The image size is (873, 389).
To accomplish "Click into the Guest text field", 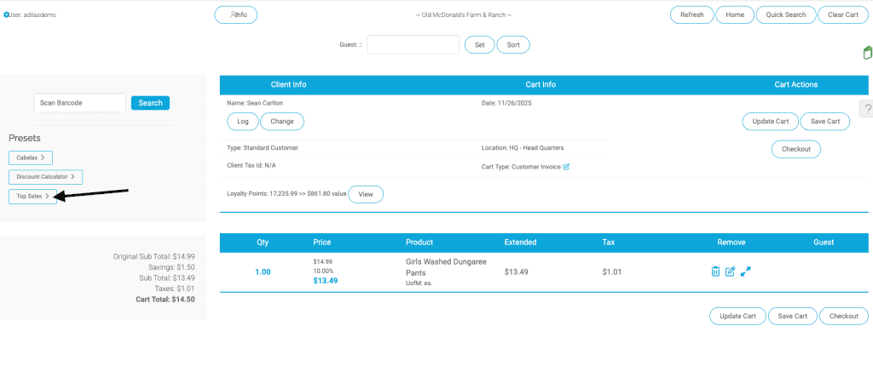I will point(413,44).
